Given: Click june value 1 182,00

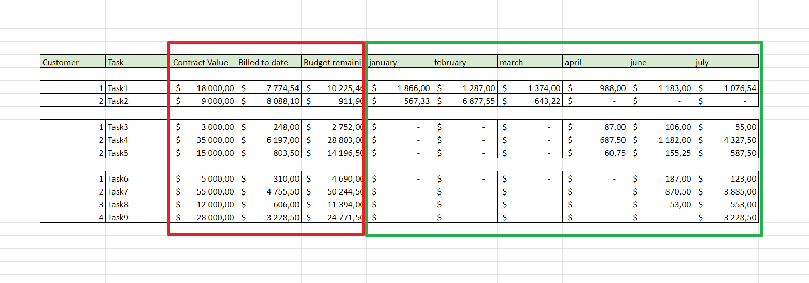Looking at the screenshot, I should point(661,139).
